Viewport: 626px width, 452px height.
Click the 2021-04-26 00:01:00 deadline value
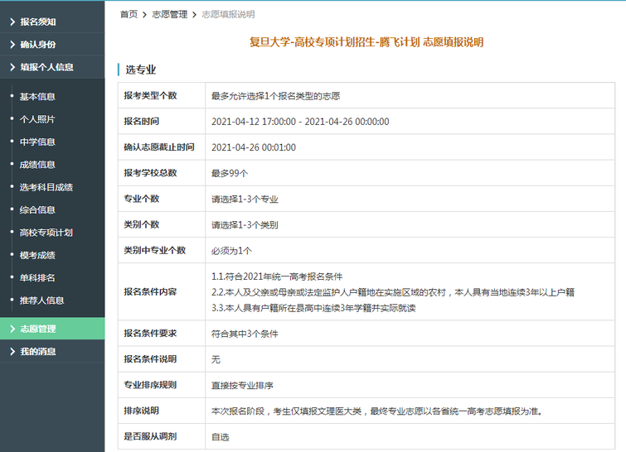click(254, 147)
